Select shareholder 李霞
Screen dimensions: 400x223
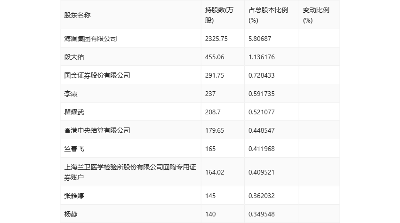(x=71, y=94)
